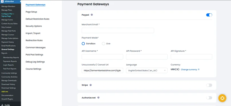The width and height of the screenshot is (231, 106).
Task: Go to Manage Members in sidebar
Action: tap(8, 7)
